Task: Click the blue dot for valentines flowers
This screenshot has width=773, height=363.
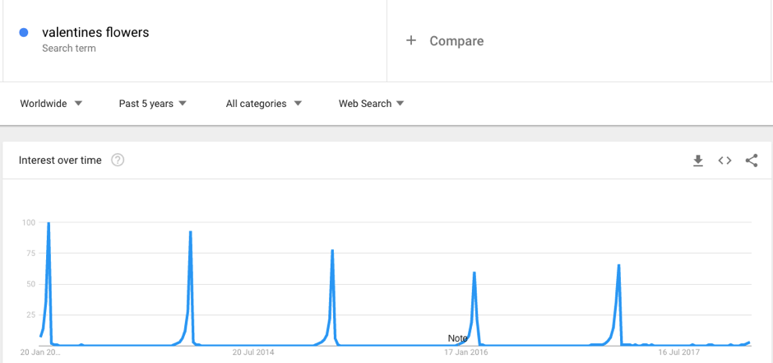Action: [x=23, y=33]
